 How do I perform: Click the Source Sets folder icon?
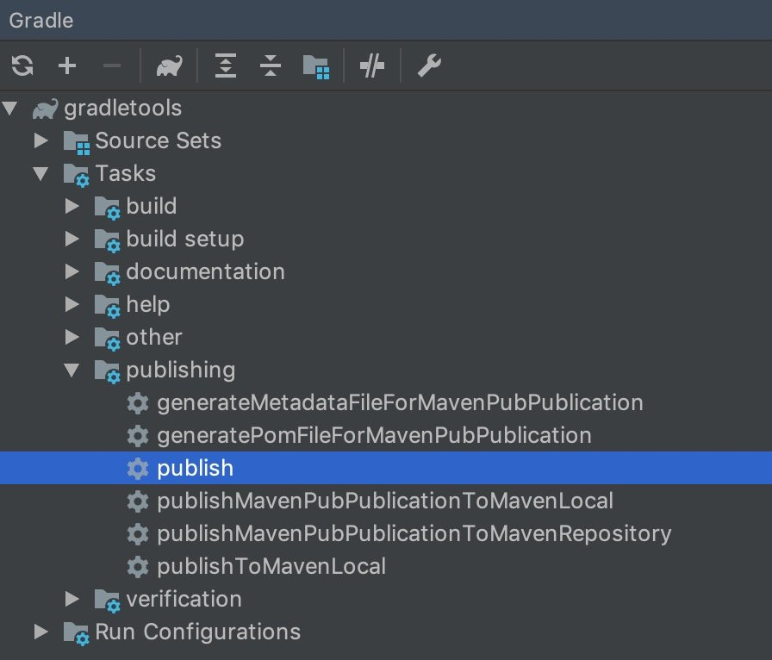point(77,143)
